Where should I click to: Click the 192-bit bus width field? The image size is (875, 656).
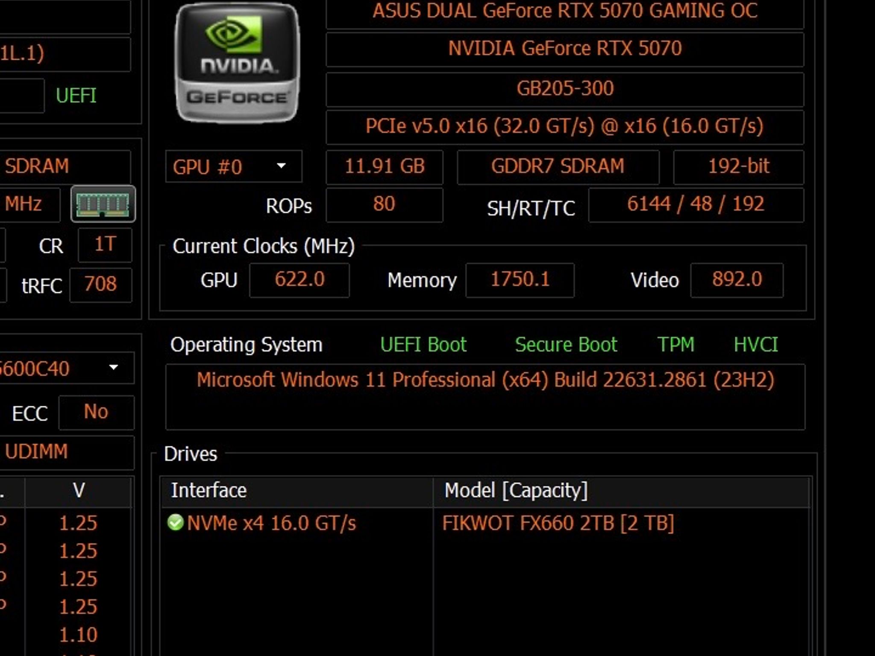739,167
